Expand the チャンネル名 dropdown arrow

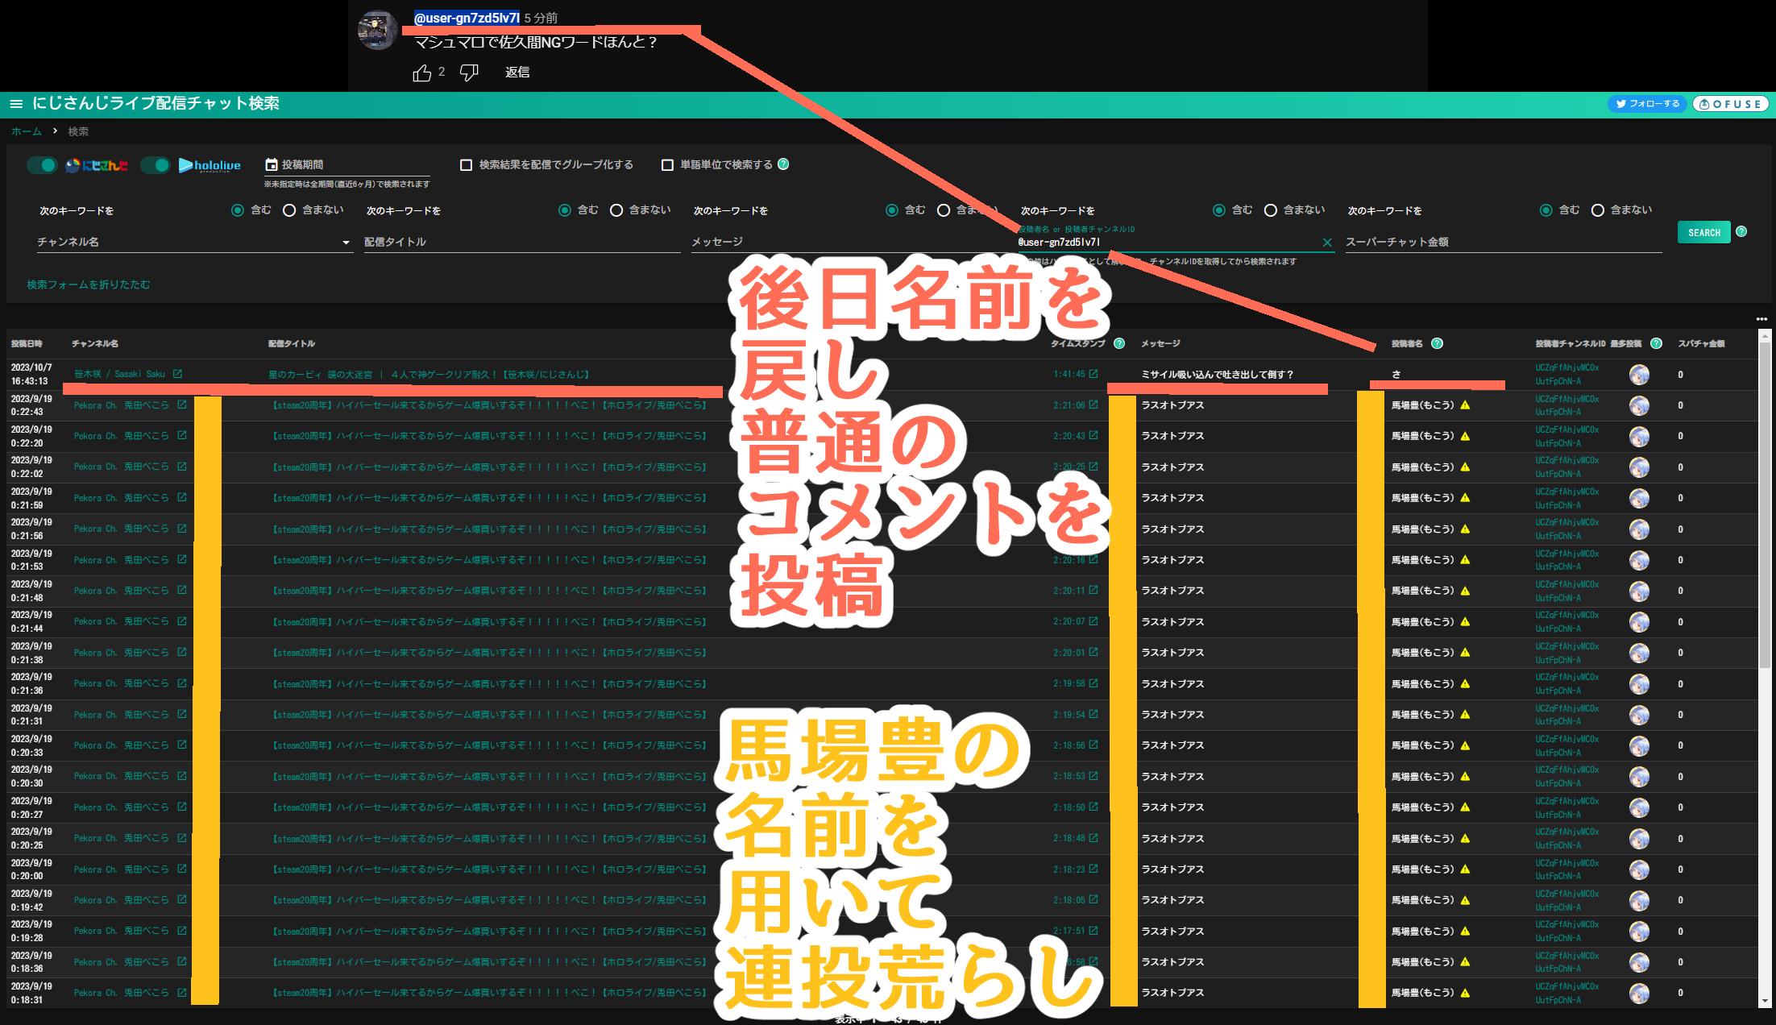(346, 243)
